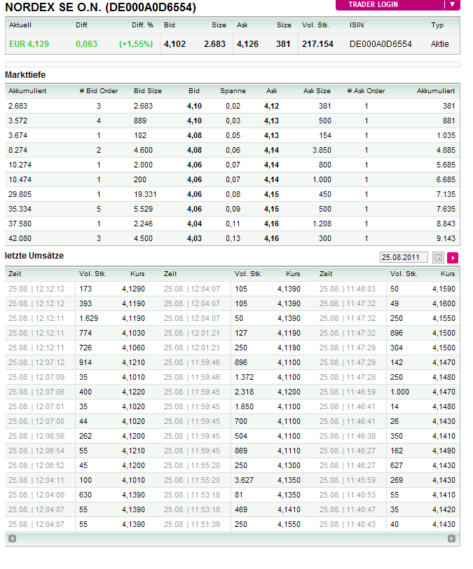This screenshot has width=473, height=569.
Task: Click the 'letzte Umsätze' section heading
Action: click(x=34, y=256)
